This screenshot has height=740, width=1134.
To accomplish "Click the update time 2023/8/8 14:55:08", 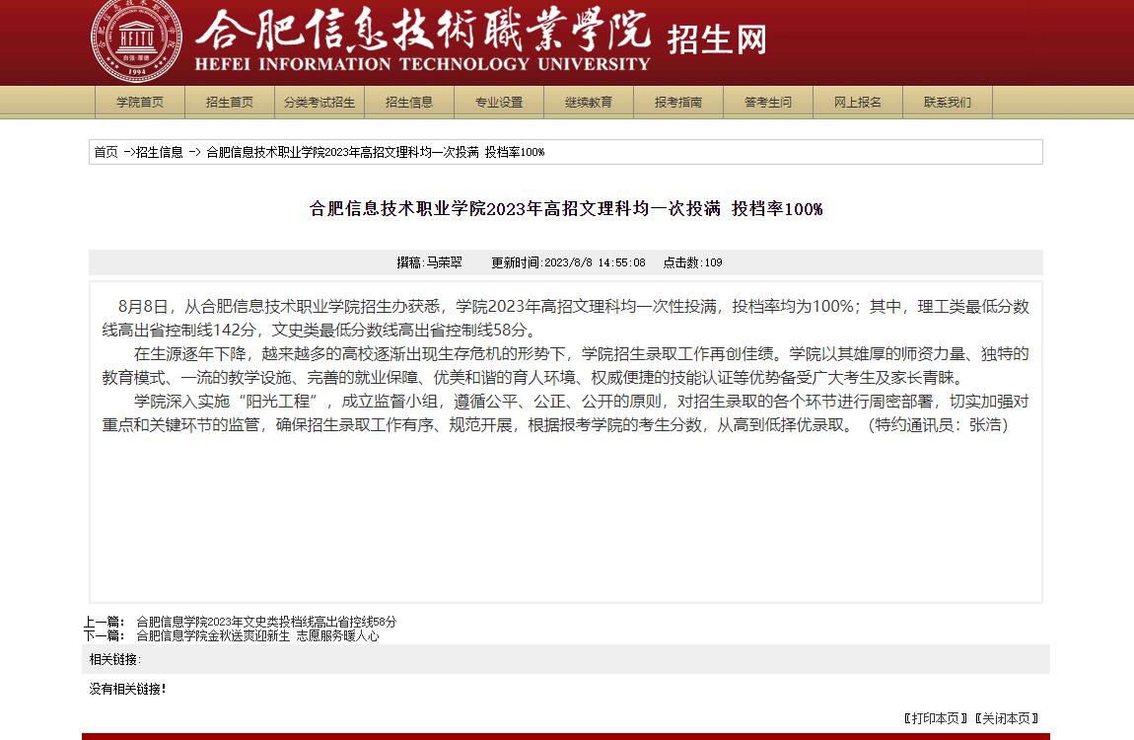I will 568,262.
